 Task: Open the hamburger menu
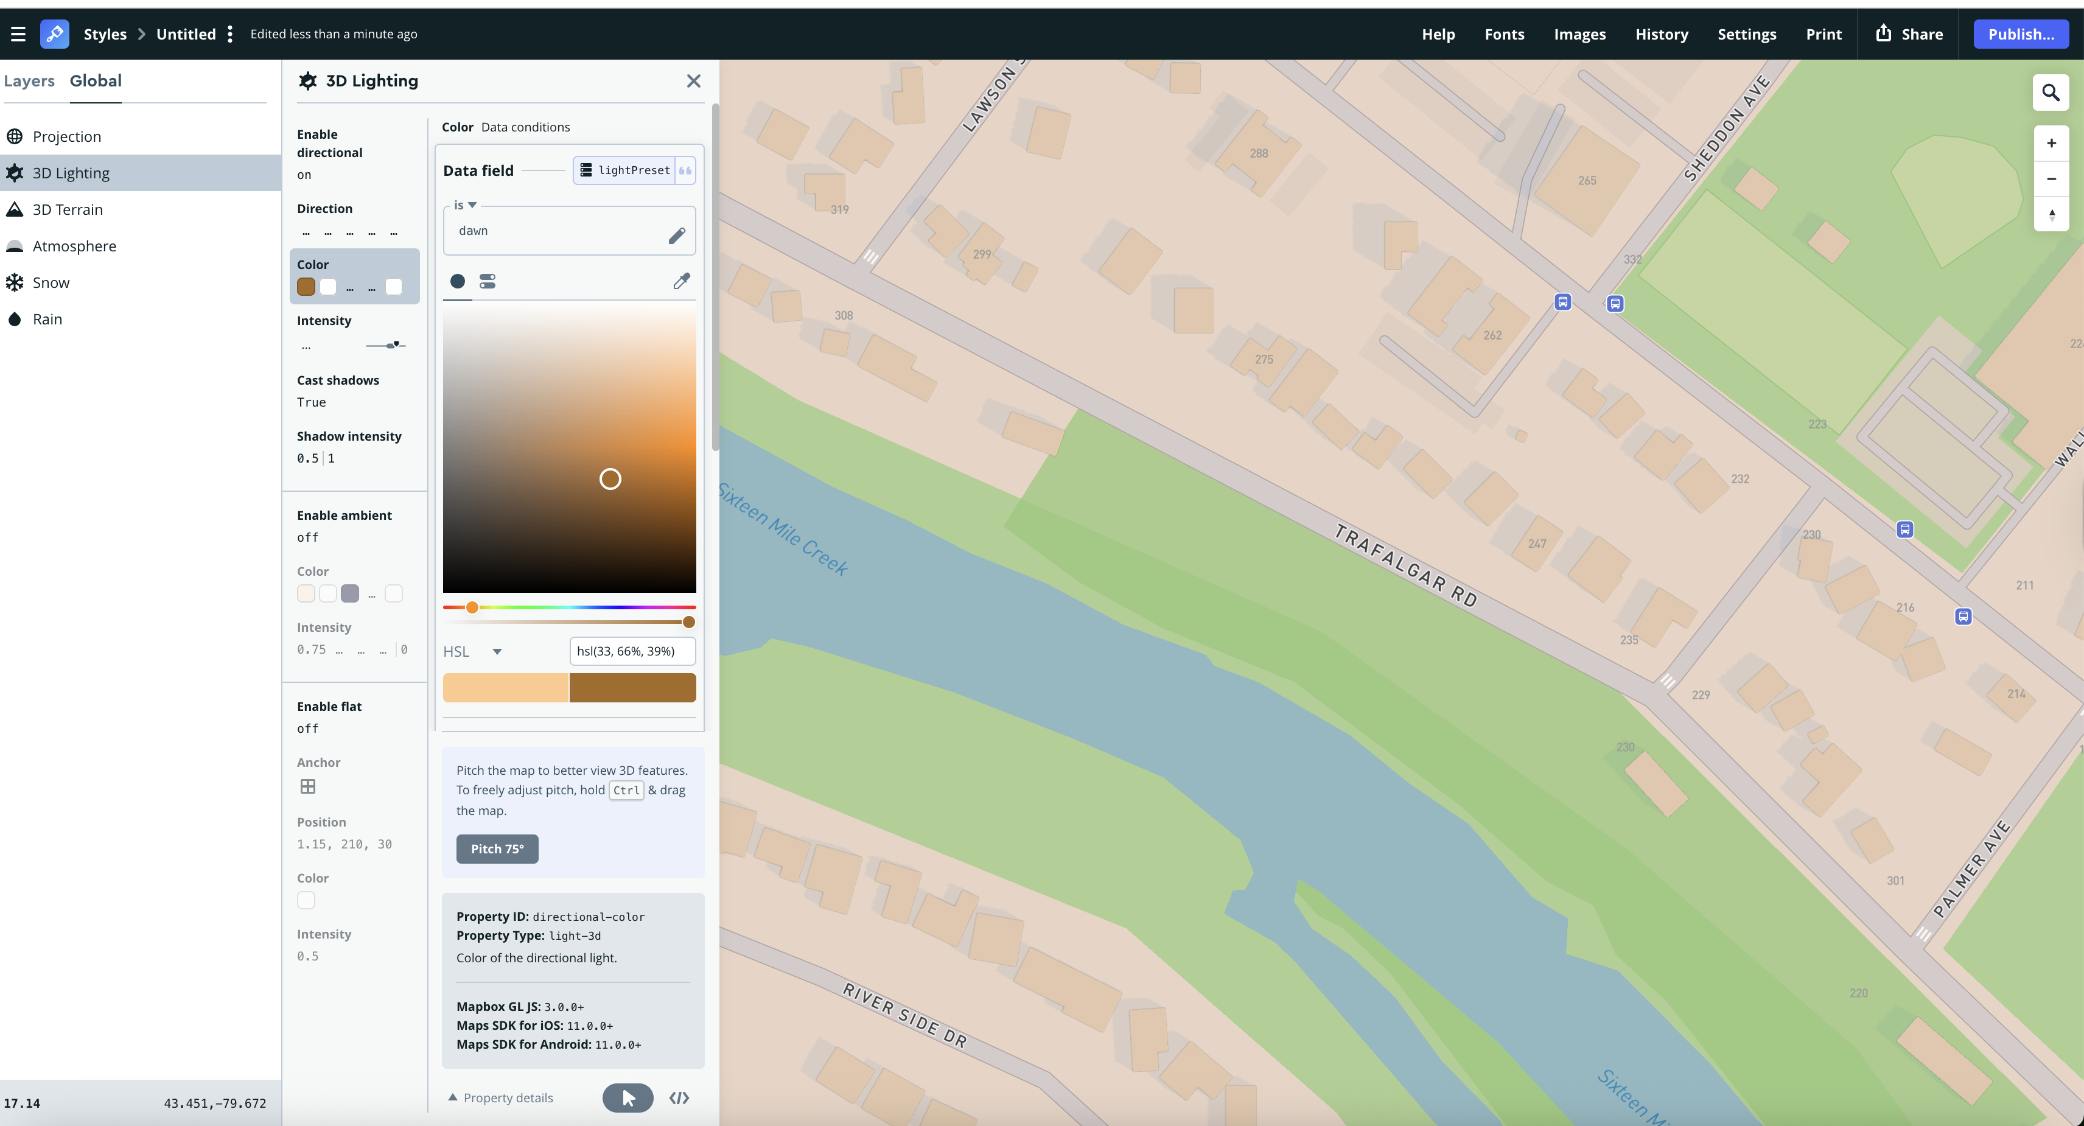coord(18,33)
